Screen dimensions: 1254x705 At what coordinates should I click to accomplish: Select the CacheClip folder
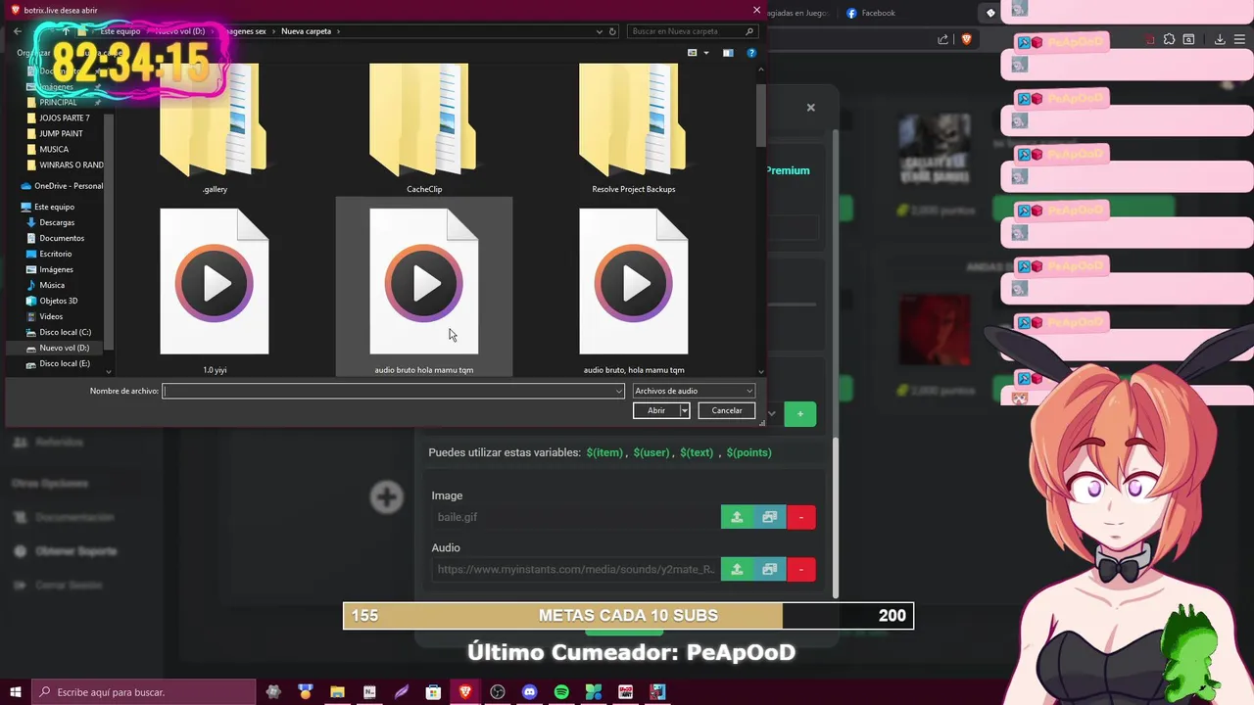pyautogui.click(x=424, y=127)
